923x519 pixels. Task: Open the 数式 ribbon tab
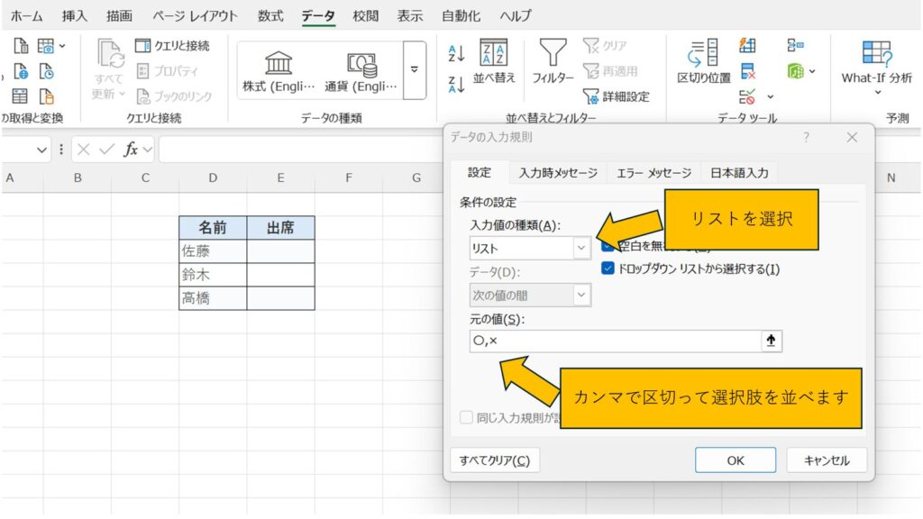click(270, 16)
